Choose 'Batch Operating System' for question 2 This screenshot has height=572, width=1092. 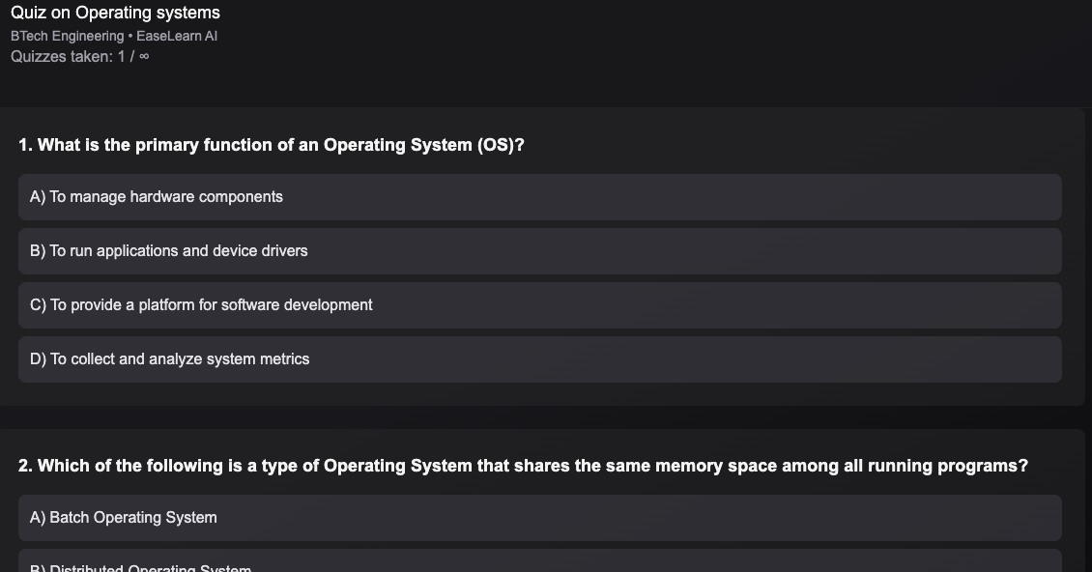pos(540,517)
